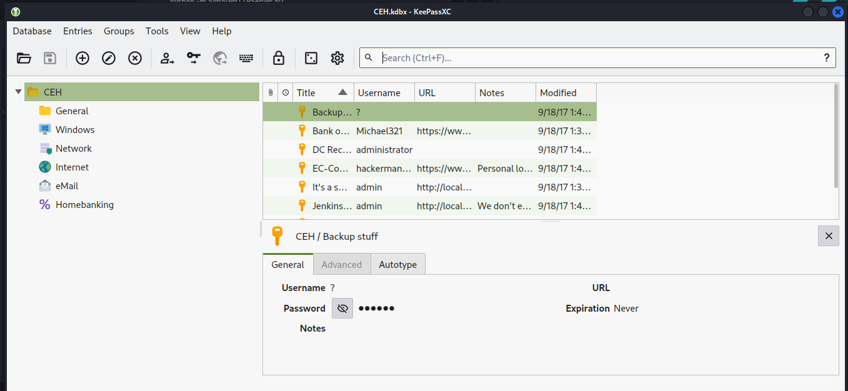Select the CEH root group
The image size is (848, 391).
click(x=142, y=92)
